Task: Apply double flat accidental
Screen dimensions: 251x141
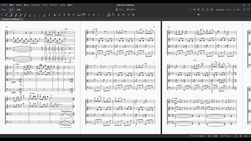Action: pos(55,15)
